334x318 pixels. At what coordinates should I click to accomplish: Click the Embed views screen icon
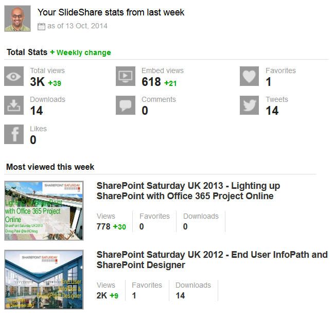coord(126,76)
